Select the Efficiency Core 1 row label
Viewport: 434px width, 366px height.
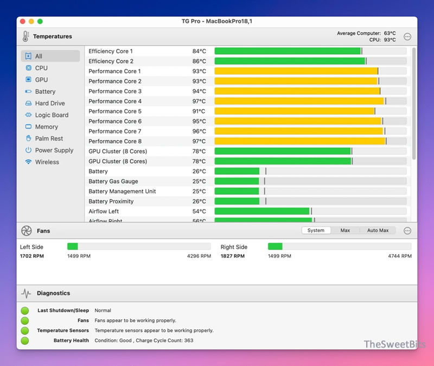[x=111, y=51]
